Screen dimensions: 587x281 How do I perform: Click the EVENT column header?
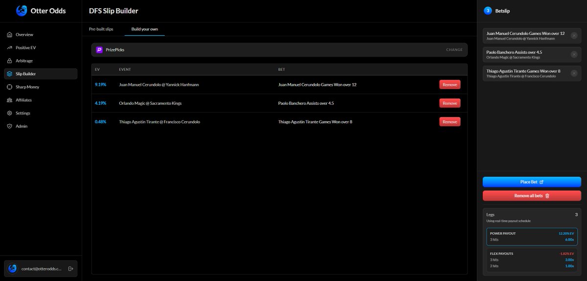[125, 70]
